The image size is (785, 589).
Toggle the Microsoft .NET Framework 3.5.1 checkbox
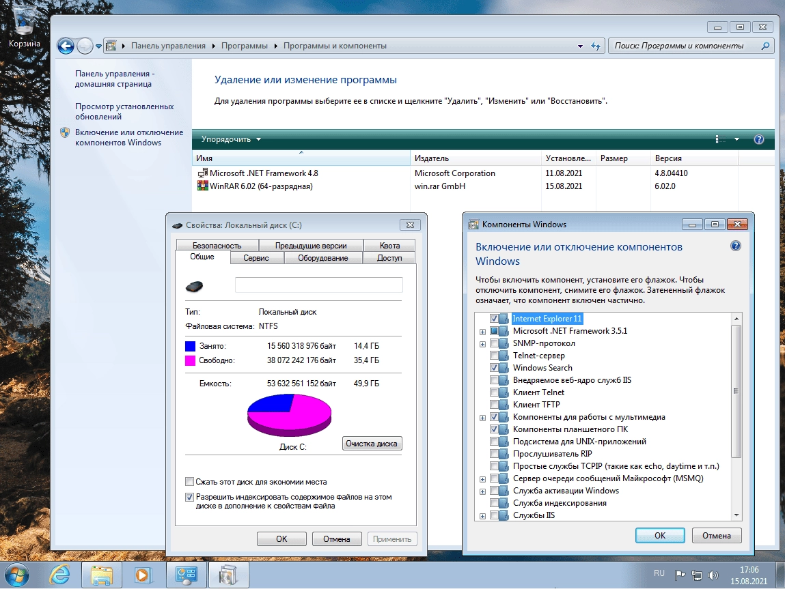tap(494, 331)
